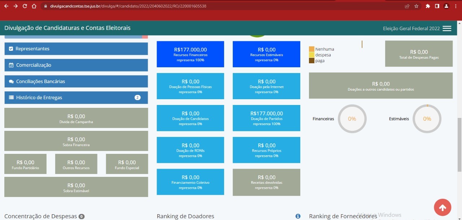Click the info icon beside Ranking de Doadores
Screen dimensions: 462x220
[x=298, y=216]
